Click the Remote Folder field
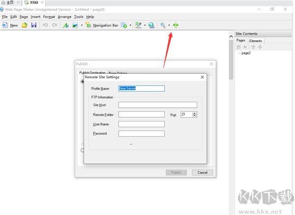This screenshot has width=295, height=215. tap(142, 115)
